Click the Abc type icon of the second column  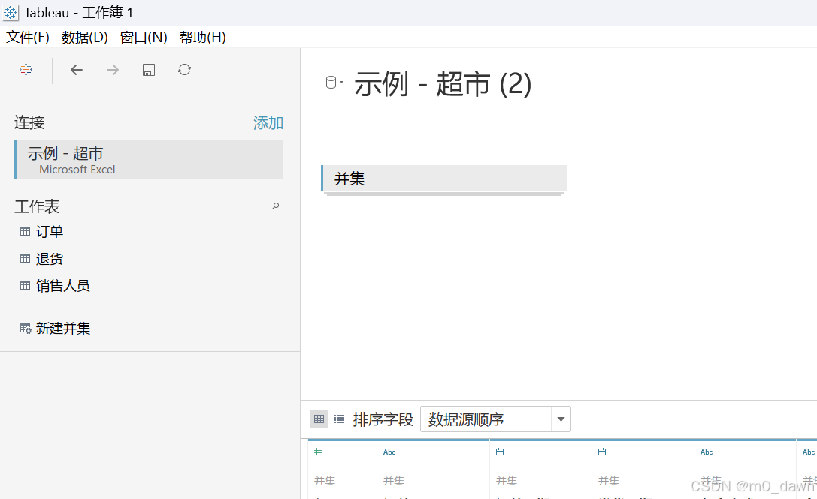pos(389,452)
